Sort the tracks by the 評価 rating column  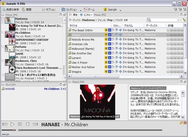[174, 26]
